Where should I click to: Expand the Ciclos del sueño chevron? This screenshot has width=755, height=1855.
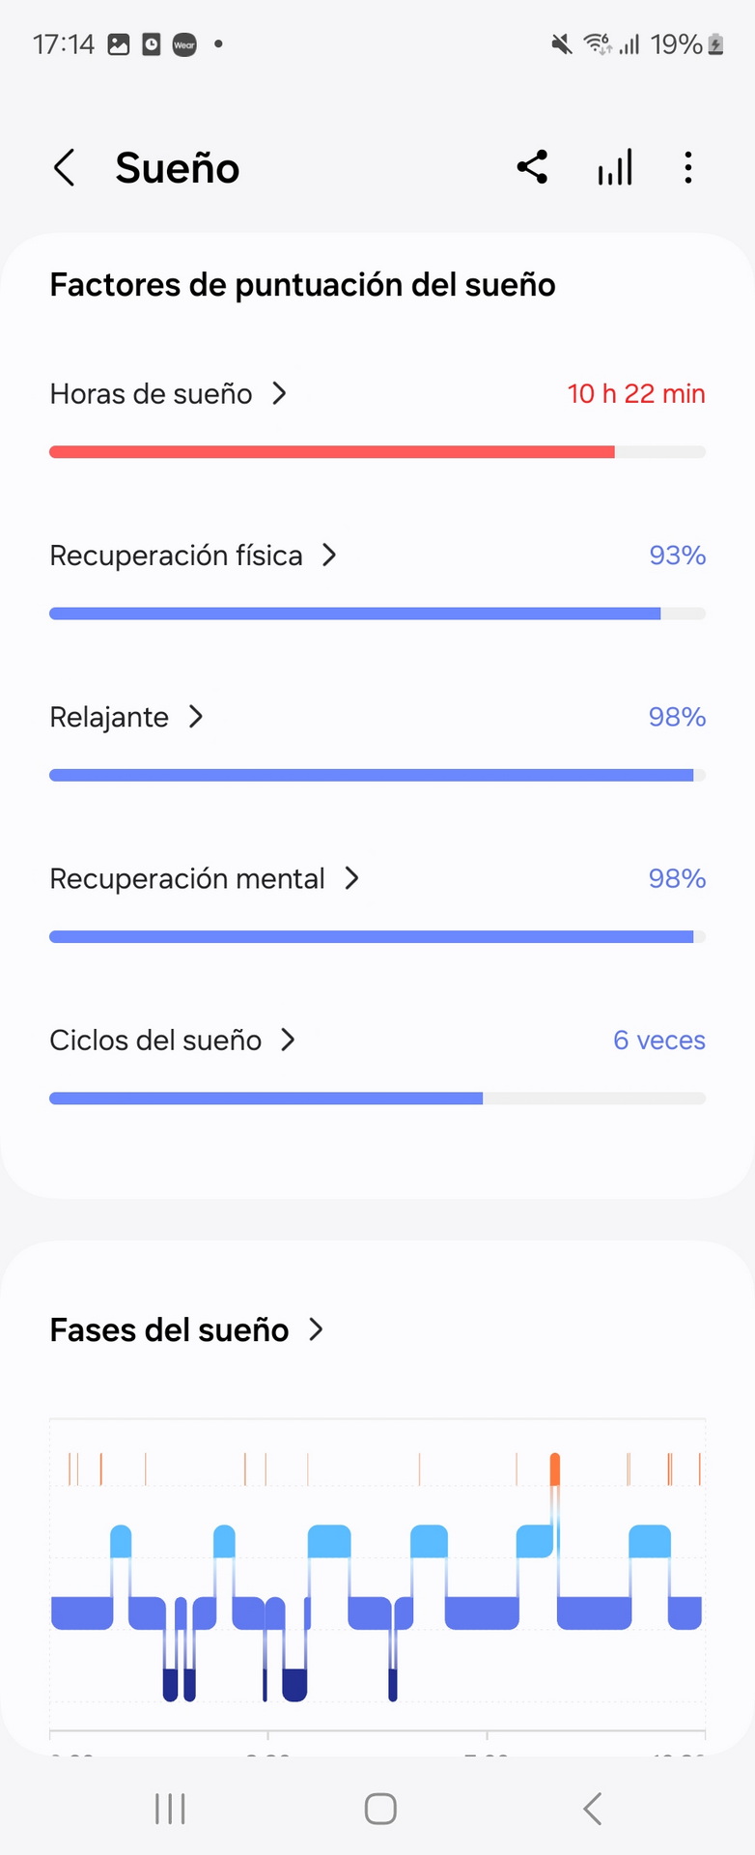(x=288, y=1040)
